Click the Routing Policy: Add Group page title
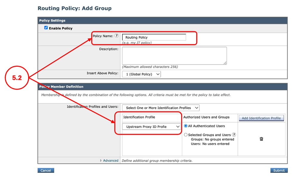 74,8
